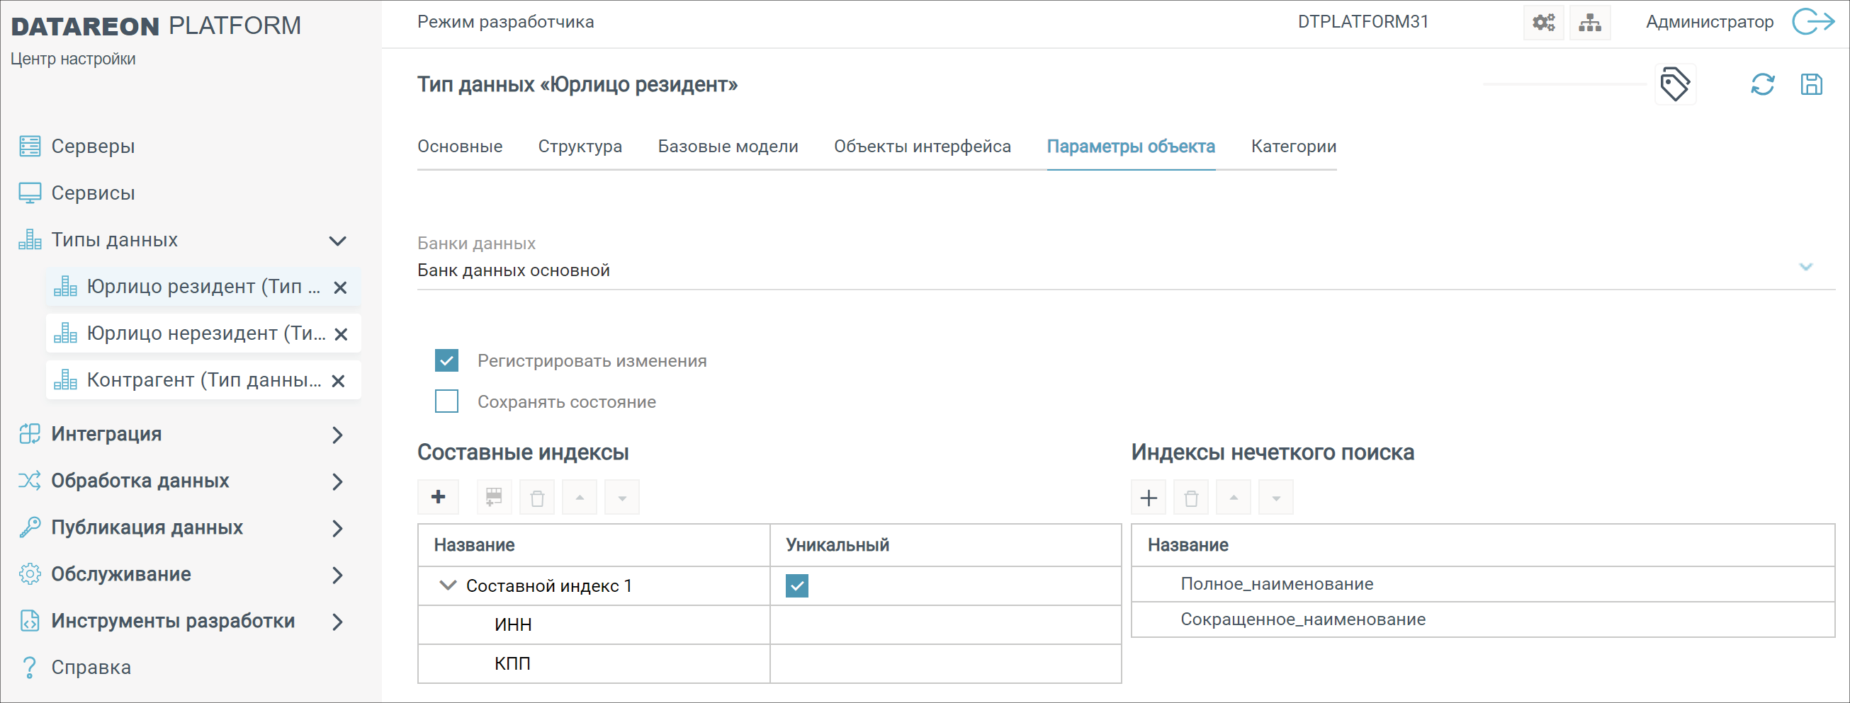Viewport: 1850px width, 703px height.
Task: Open the tag assignment icon near the save button
Action: pos(1676,84)
